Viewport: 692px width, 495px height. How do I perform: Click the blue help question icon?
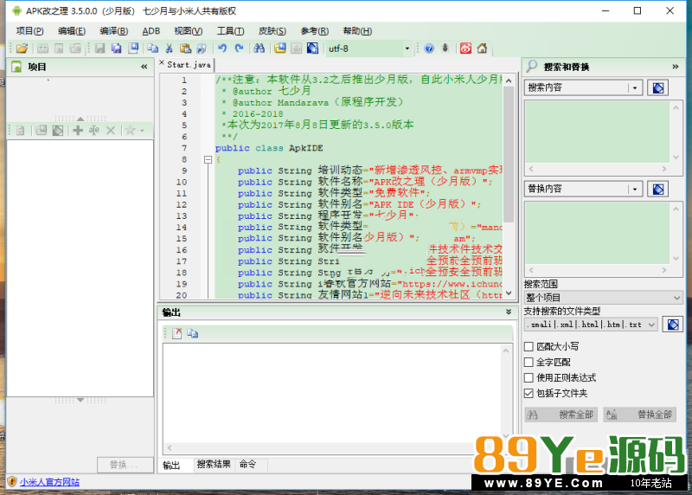(429, 48)
